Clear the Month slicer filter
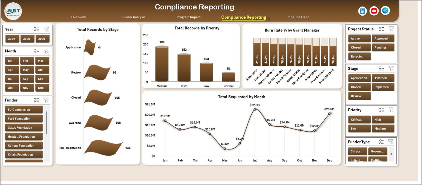Screen dimensions: 422x185 click(x=46, y=51)
